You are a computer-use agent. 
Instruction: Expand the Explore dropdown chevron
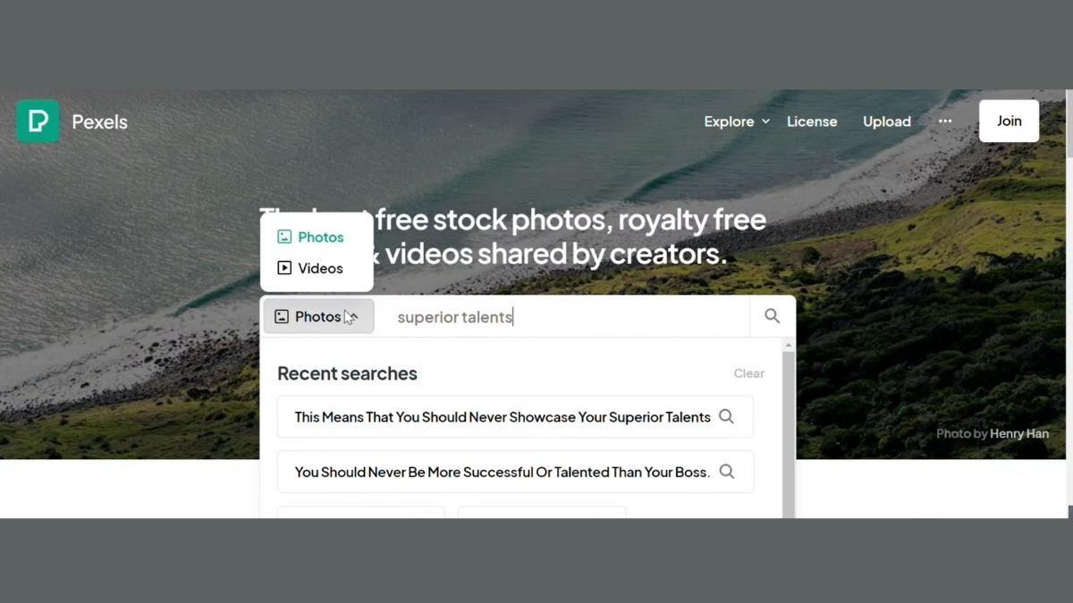click(765, 121)
